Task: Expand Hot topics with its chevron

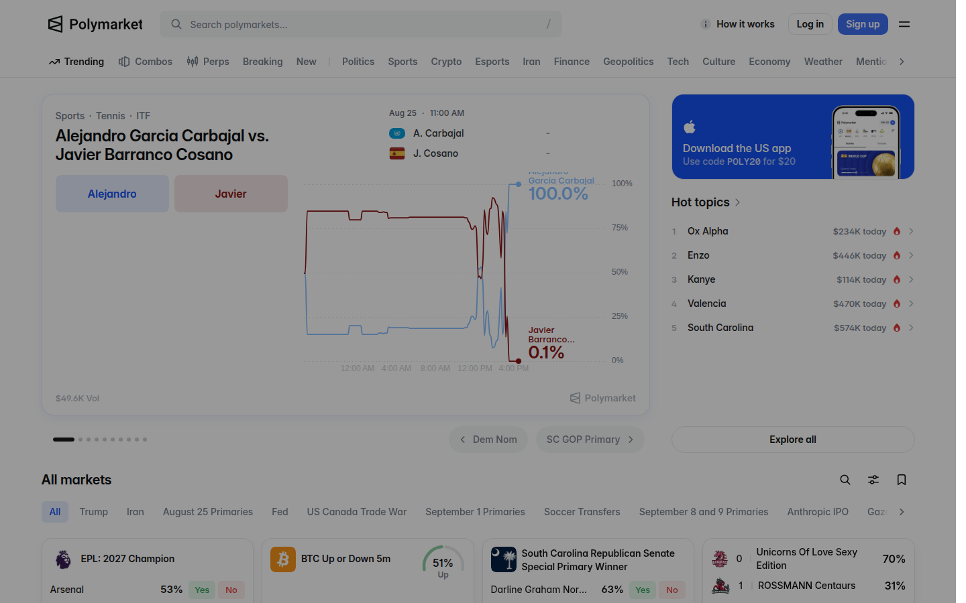Action: coord(737,202)
